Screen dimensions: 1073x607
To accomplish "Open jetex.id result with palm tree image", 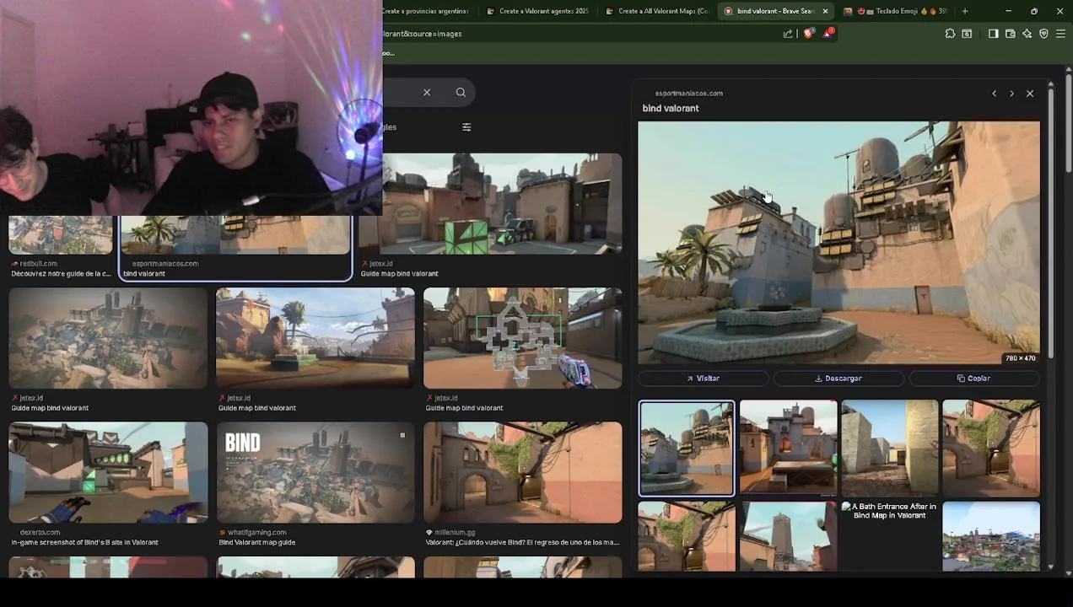I will click(x=315, y=338).
